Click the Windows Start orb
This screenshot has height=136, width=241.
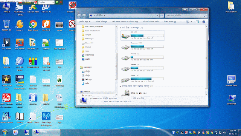(5, 133)
